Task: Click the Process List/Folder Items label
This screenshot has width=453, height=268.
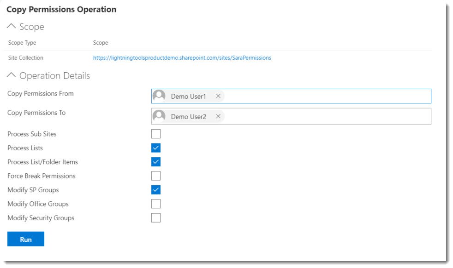Action: tap(42, 162)
